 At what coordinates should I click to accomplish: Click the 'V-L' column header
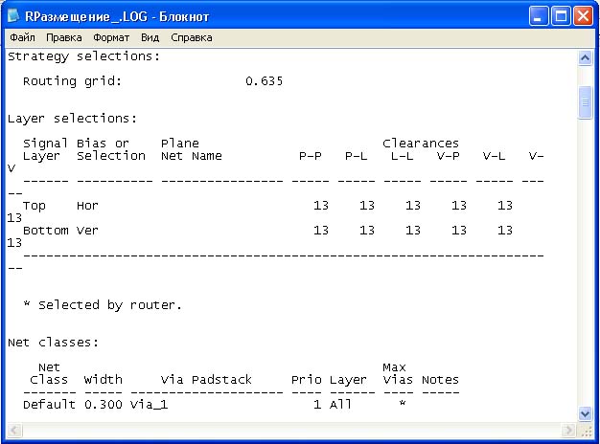(494, 156)
